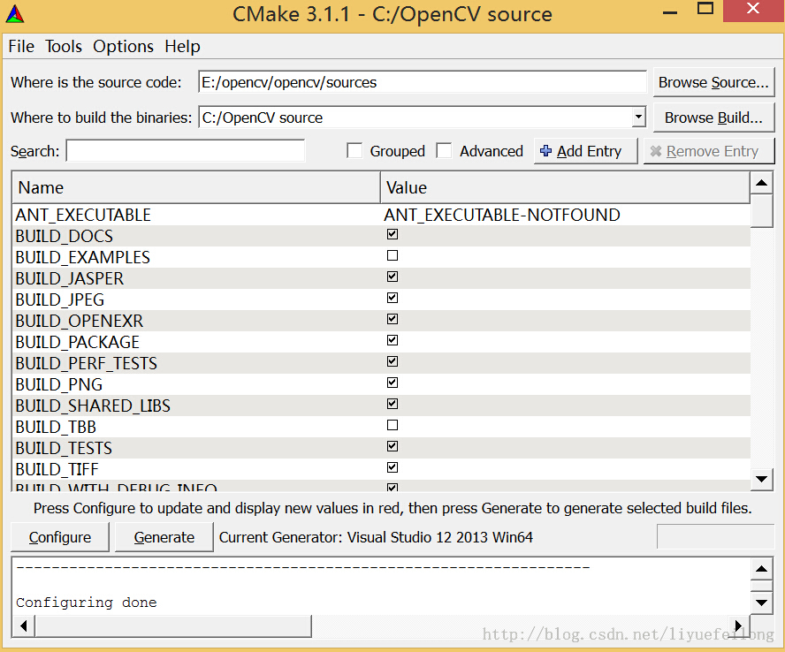Viewport: 785px width, 652px height.
Task: Uncheck the BUILD_JPEG checkbox
Action: click(392, 298)
